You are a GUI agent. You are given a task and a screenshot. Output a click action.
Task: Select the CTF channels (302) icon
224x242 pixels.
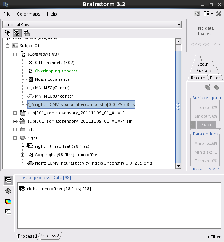coord(30,63)
